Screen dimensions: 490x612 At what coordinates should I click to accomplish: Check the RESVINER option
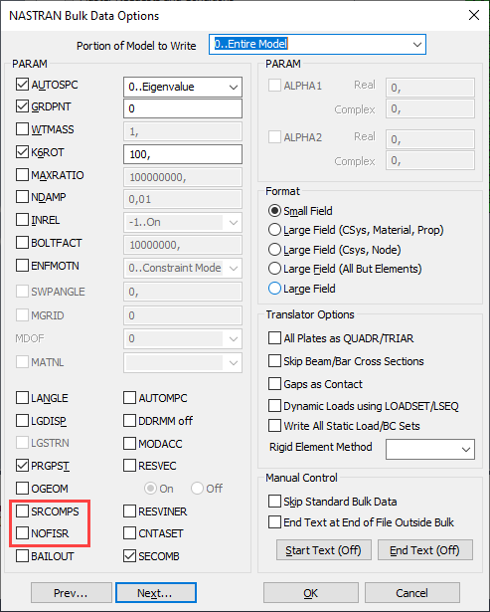129,510
